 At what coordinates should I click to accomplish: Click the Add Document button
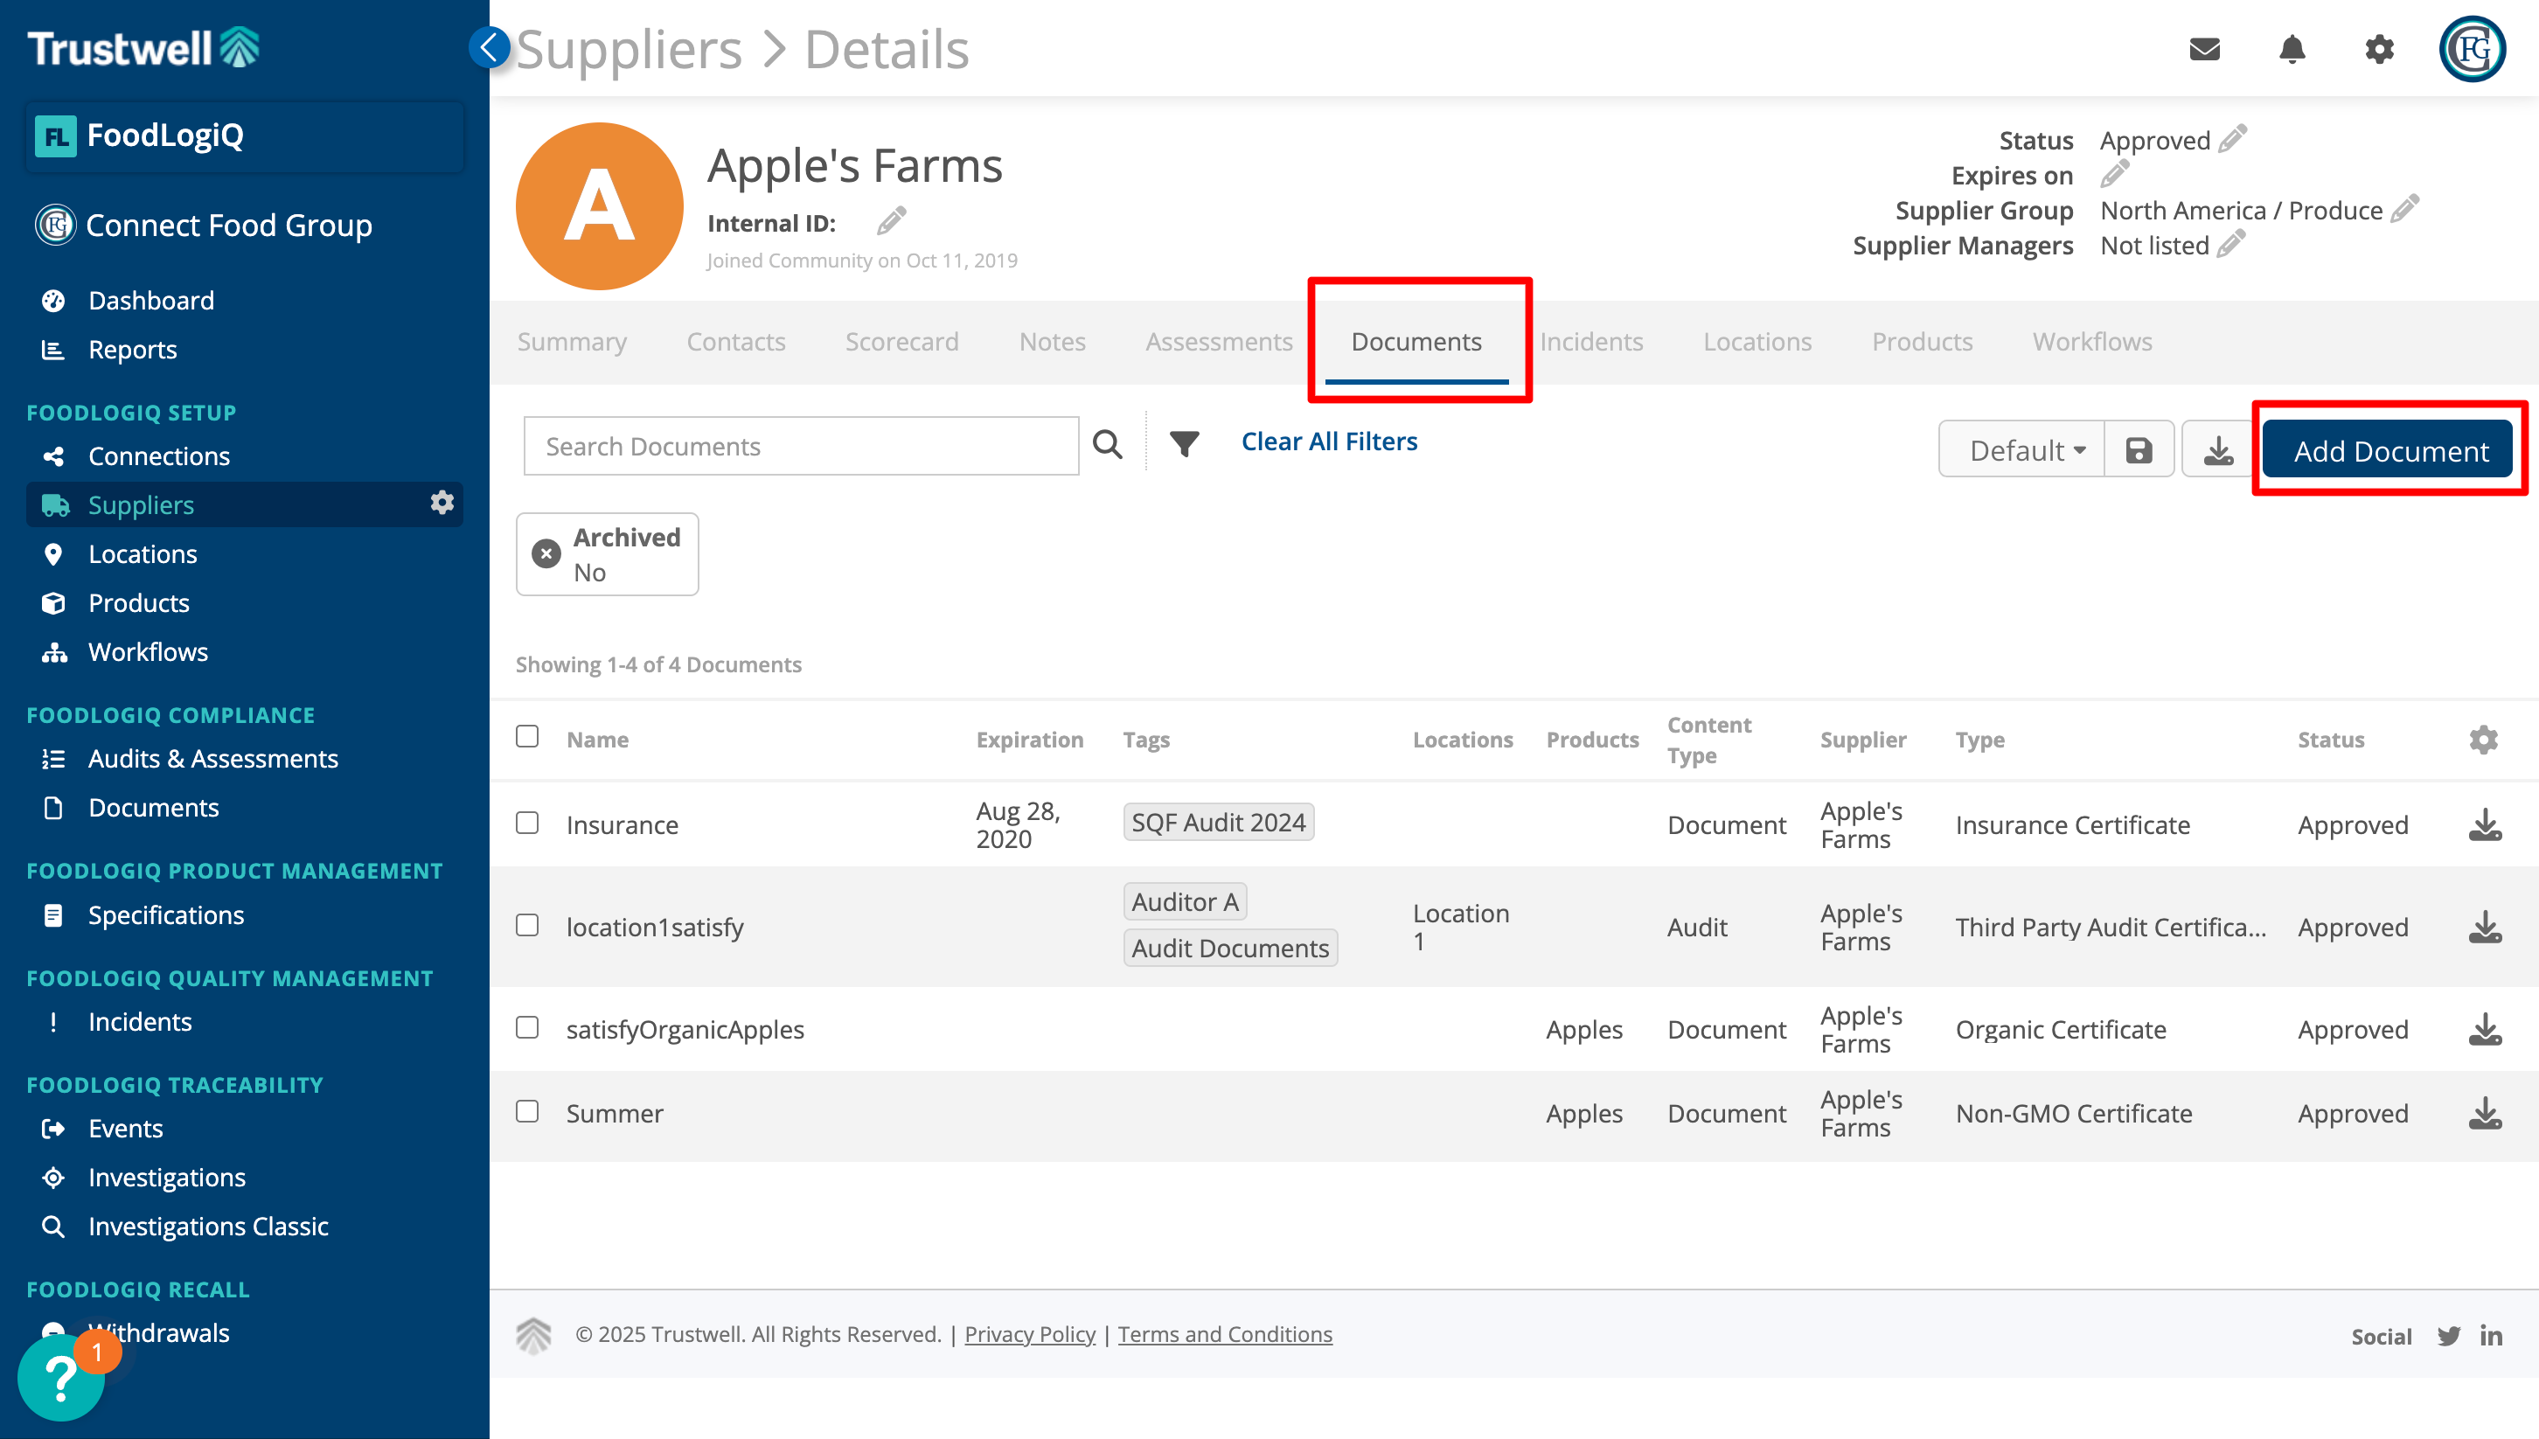pyautogui.click(x=2389, y=449)
